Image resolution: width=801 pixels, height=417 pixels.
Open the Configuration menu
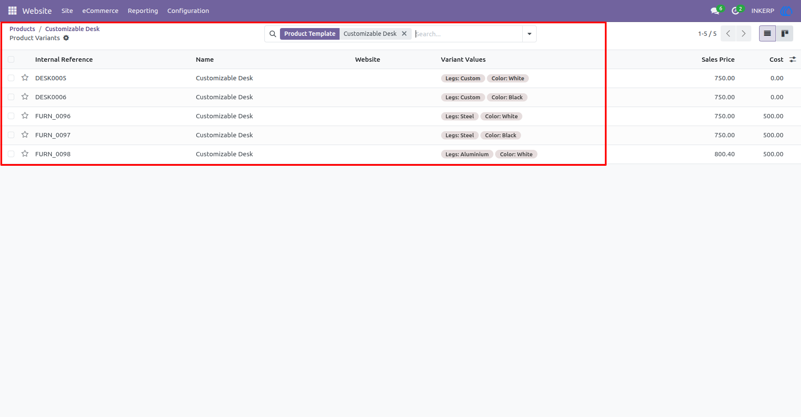(188, 11)
